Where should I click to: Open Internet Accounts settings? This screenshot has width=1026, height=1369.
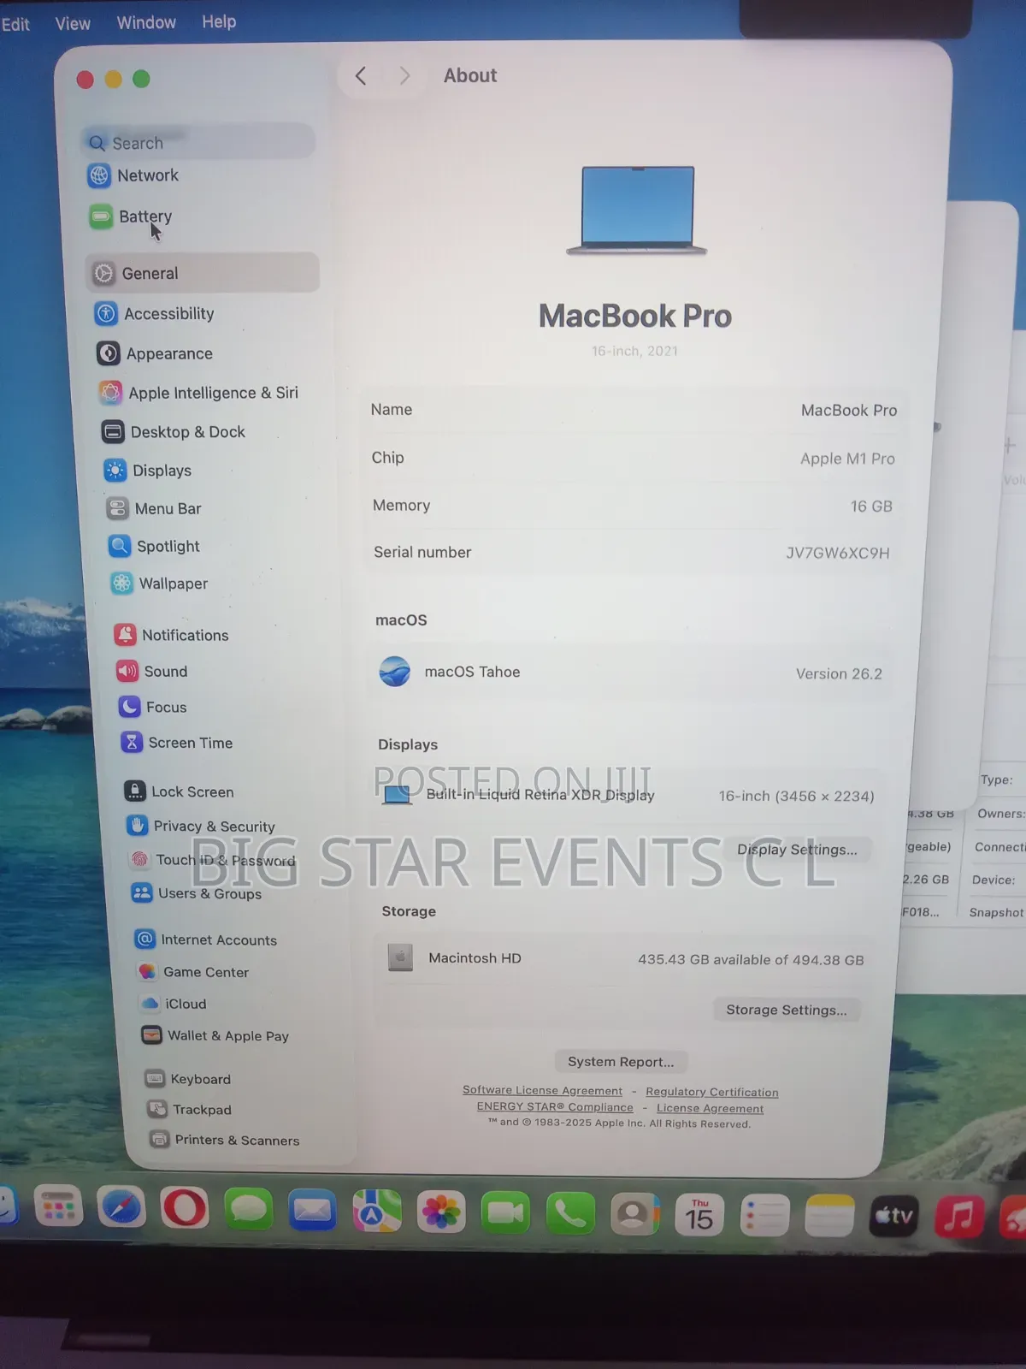[206, 939]
